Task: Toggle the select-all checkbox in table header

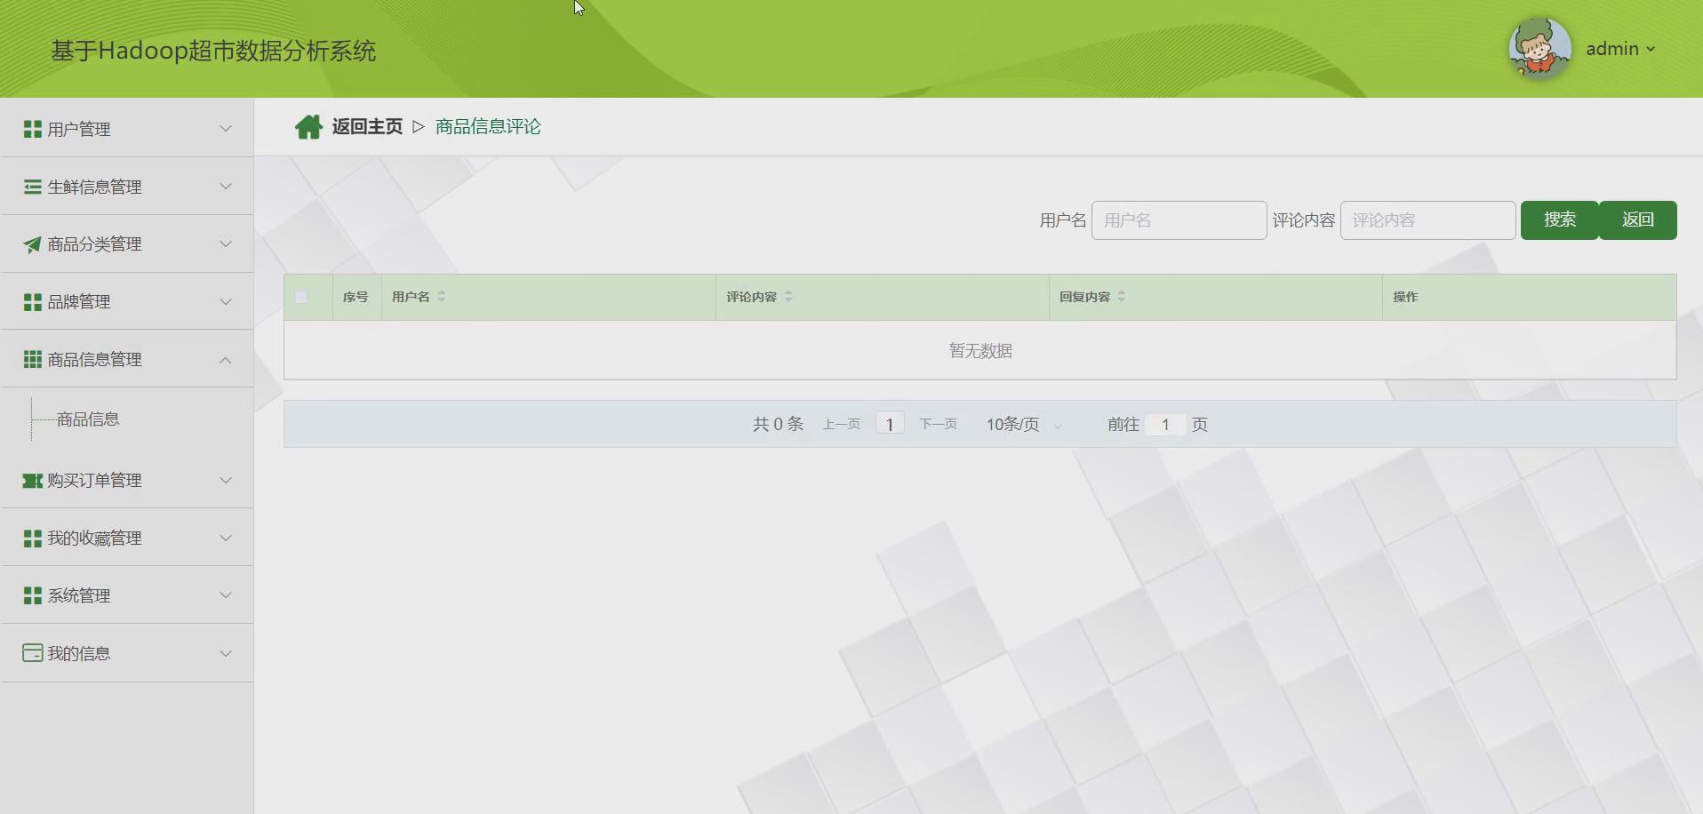Action: point(301,297)
